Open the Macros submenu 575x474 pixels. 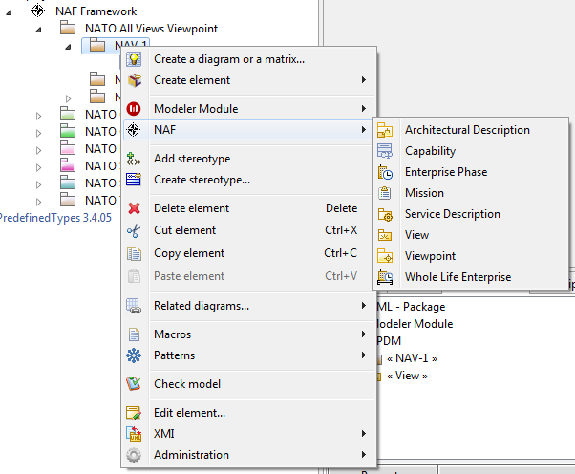pos(248,334)
